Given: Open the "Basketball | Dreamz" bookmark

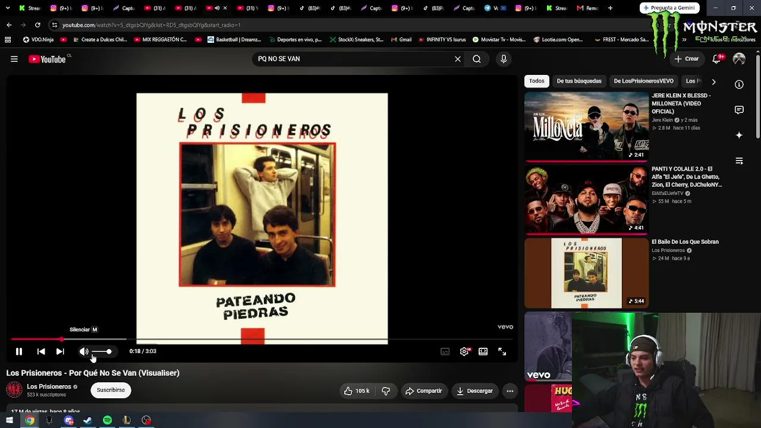Looking at the screenshot, I should click(234, 40).
